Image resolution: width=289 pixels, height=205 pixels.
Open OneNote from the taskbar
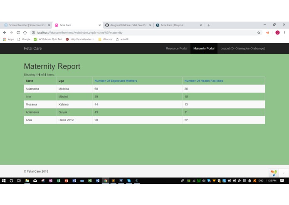coord(51,181)
